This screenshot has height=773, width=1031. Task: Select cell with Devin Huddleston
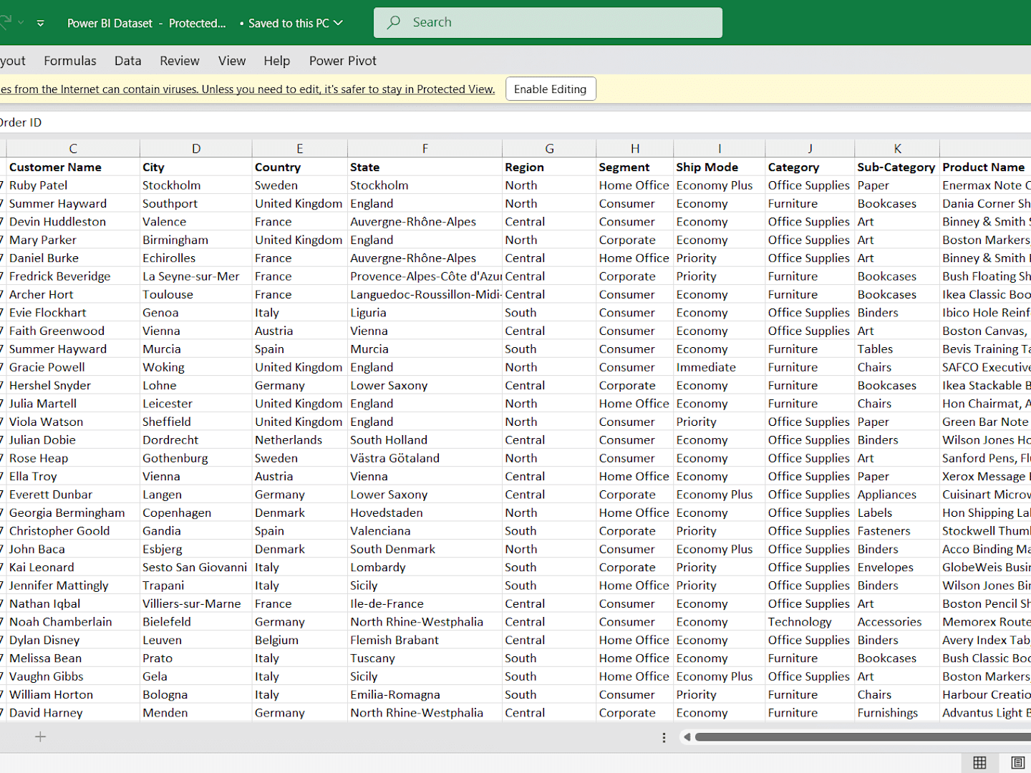click(x=73, y=222)
